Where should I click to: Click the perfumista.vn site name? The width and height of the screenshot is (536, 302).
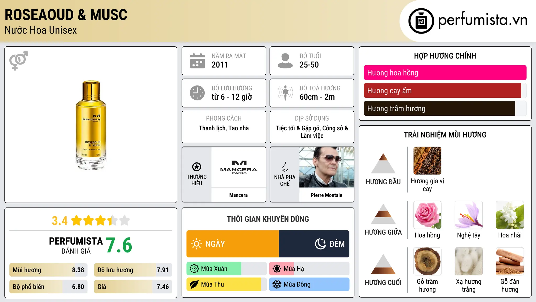[x=483, y=20]
